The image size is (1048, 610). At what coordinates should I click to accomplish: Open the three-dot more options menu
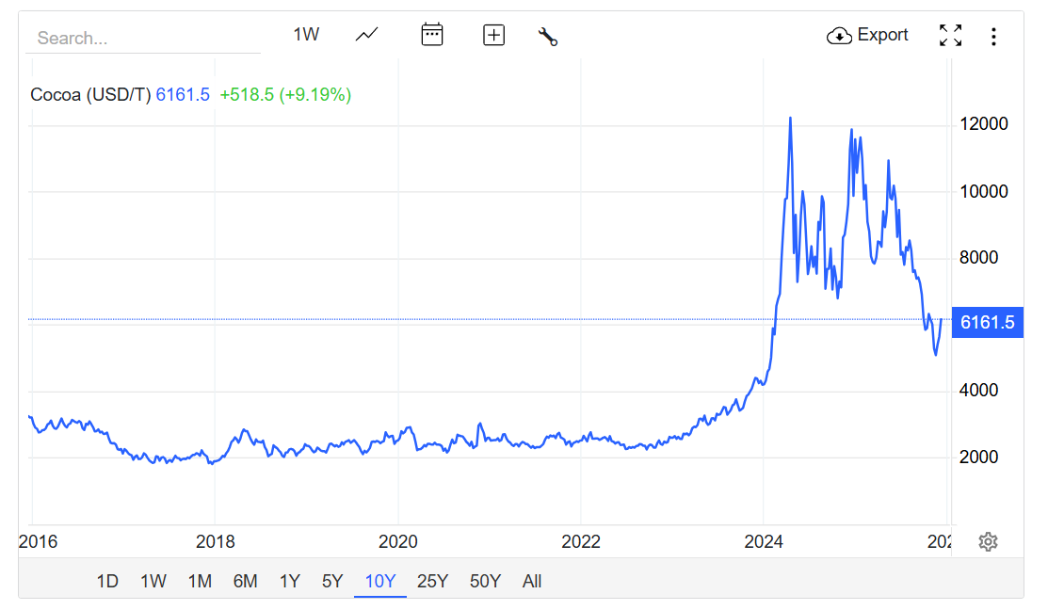(x=993, y=37)
